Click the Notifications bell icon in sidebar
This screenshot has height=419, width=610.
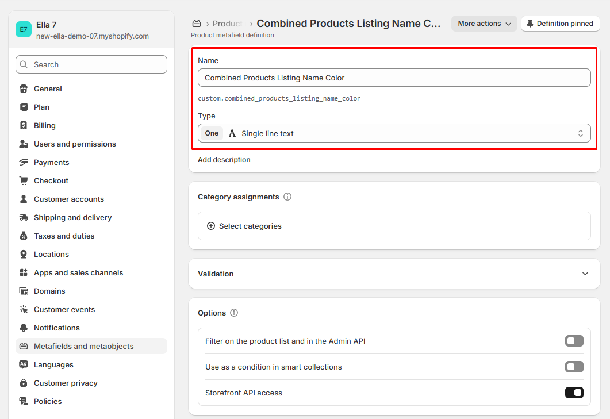coord(24,328)
